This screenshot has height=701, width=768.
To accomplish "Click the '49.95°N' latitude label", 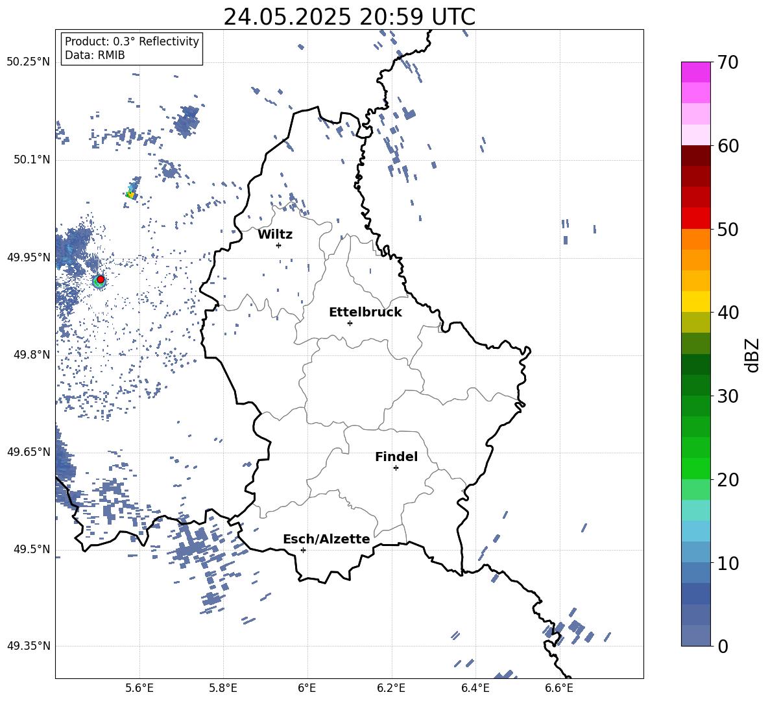I will 29,257.
